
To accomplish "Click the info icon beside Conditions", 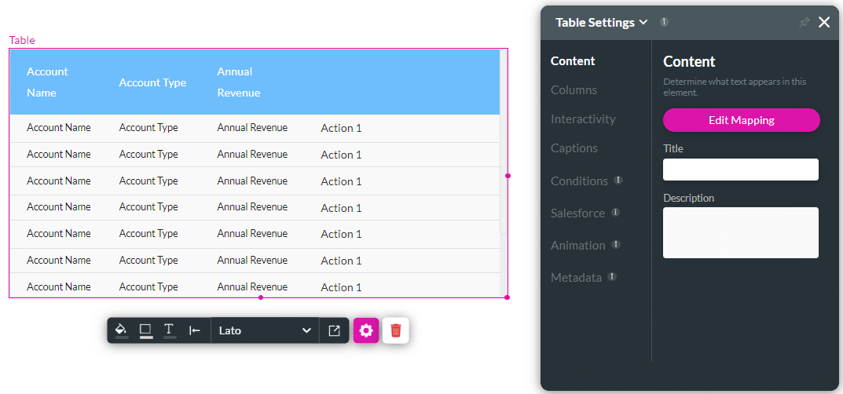I will pos(618,181).
